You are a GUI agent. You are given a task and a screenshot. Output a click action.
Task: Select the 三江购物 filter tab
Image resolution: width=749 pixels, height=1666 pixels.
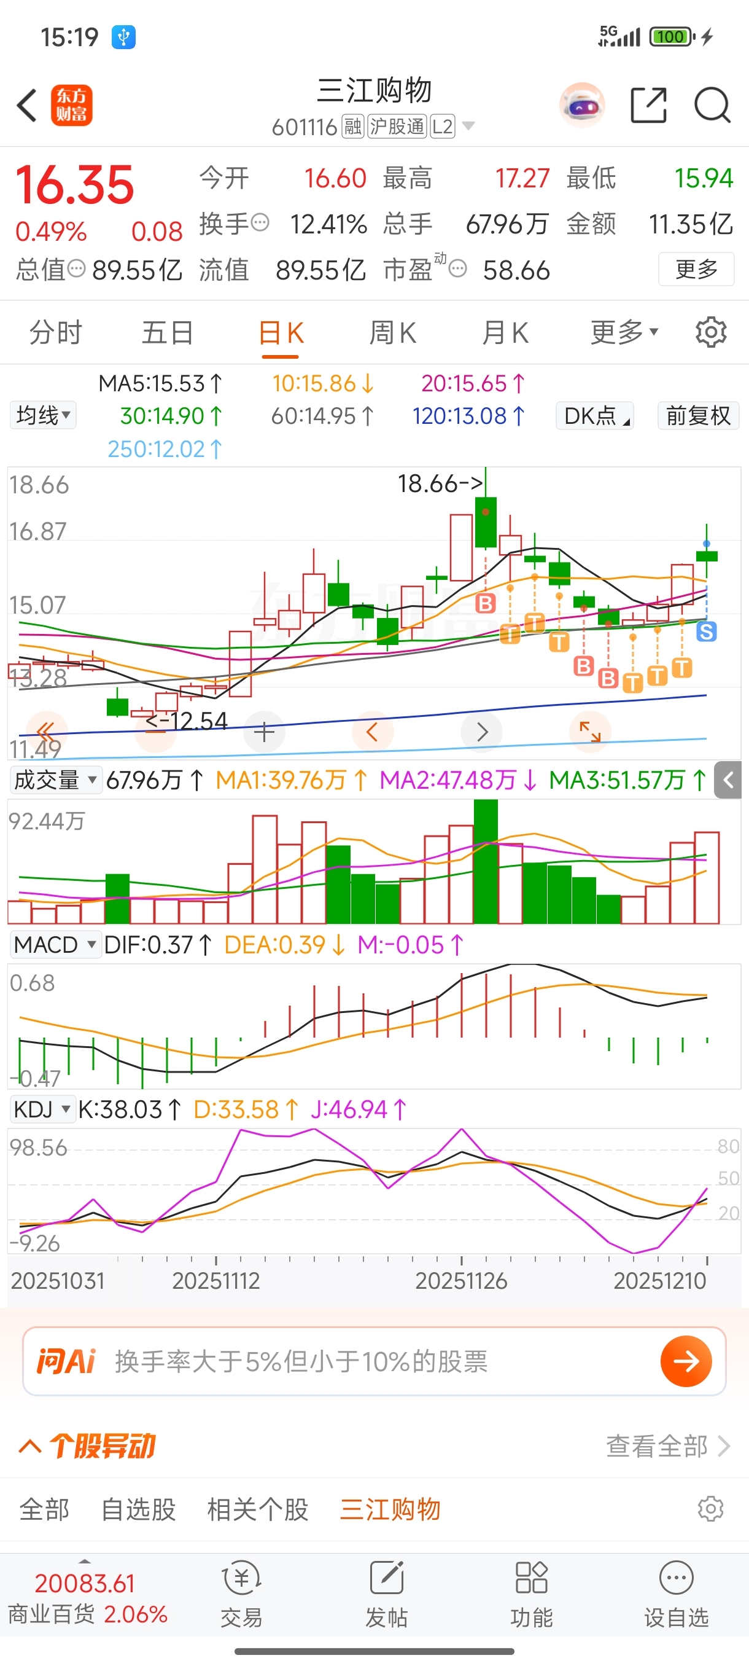point(390,1509)
